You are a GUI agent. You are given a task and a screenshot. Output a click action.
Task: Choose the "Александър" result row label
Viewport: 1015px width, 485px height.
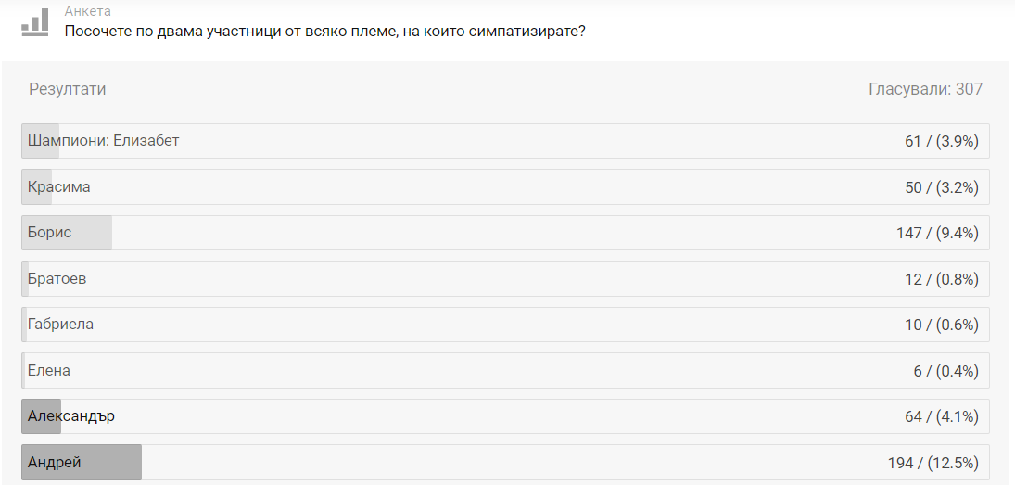(71, 416)
